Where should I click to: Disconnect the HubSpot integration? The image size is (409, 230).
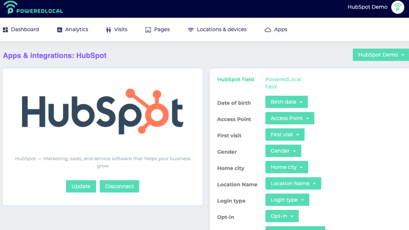click(x=119, y=186)
